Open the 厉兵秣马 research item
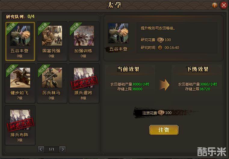The width and height of the screenshot is (229, 159). click(52, 83)
